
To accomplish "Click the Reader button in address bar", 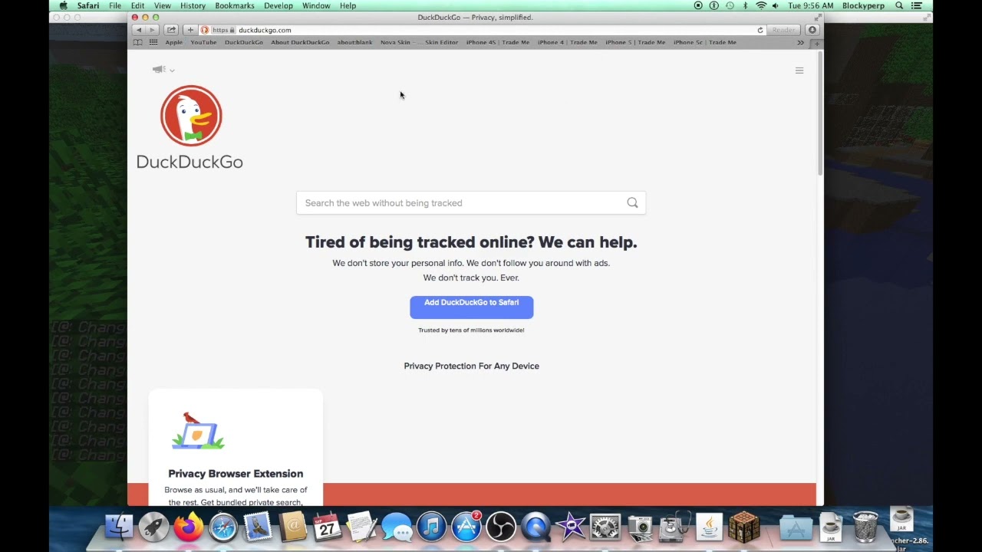I will [x=783, y=30].
